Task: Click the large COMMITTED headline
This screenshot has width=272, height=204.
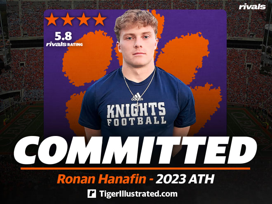Action: click(x=135, y=150)
